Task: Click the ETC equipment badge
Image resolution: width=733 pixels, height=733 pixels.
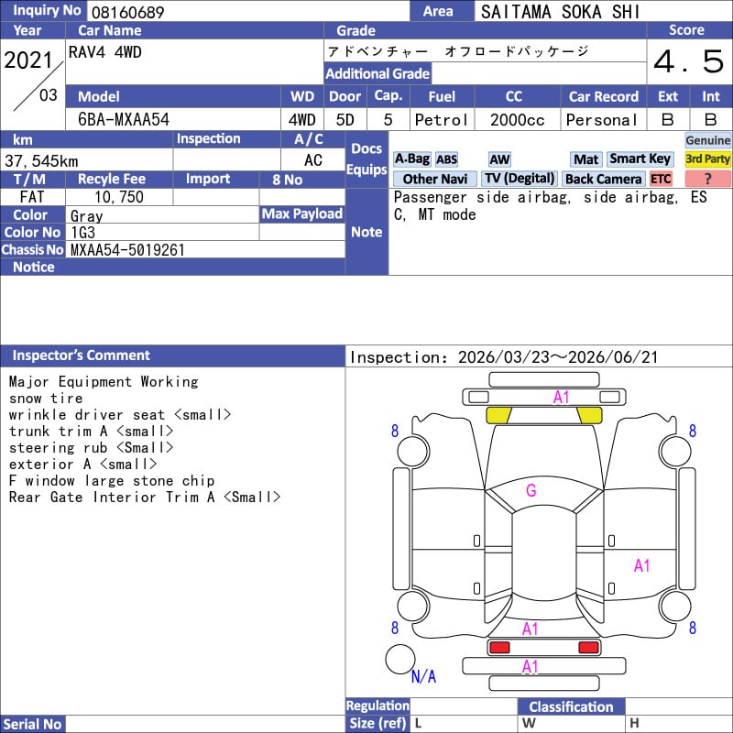Action: point(661,179)
